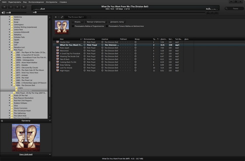
Task: Toggle the repeat mode button
Action: pyautogui.click(x=208, y=13)
